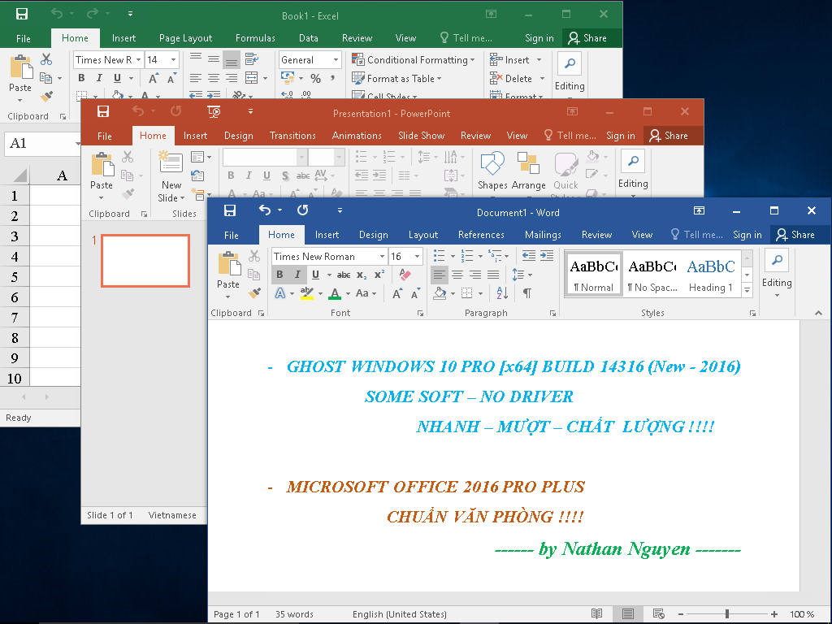Viewport: 832px width, 624px height.
Task: Toggle Align Left in Word paragraph group
Action: coord(439,275)
